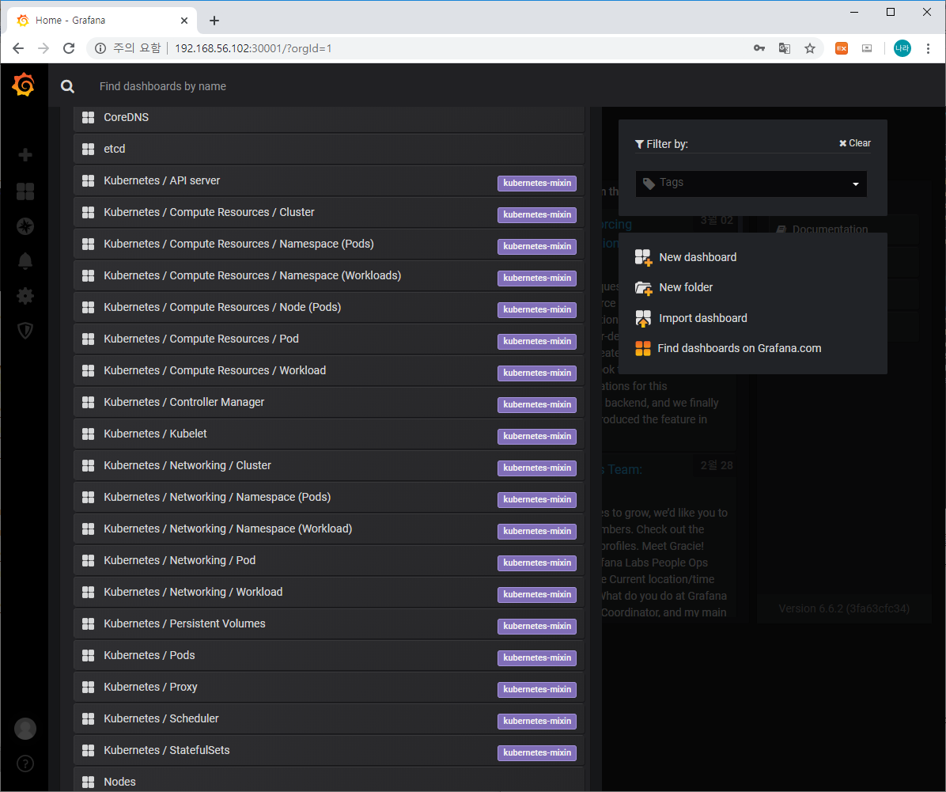The height and width of the screenshot is (792, 946).
Task: Open Kubernetes / Networking / Namespace (Workload) dashboard
Action: point(329,529)
